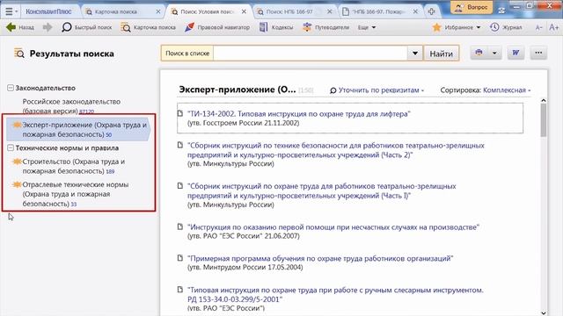Click document icon beside Типовая инструкция РД

pos(180,290)
